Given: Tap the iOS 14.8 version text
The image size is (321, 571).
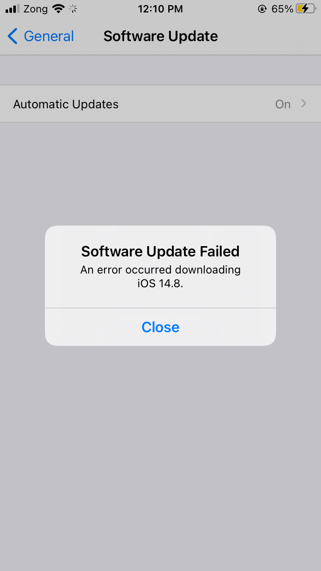Looking at the screenshot, I should 160,283.
